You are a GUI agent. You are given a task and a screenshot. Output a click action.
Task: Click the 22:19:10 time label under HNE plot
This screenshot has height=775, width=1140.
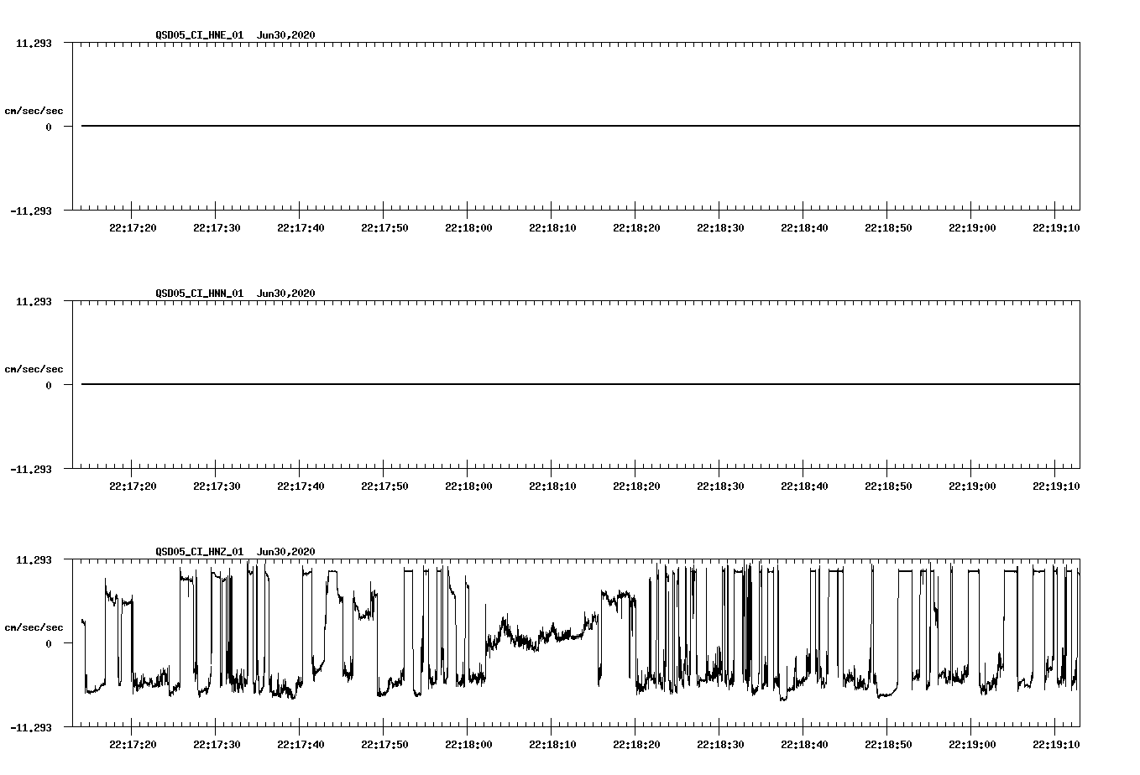click(x=1056, y=228)
